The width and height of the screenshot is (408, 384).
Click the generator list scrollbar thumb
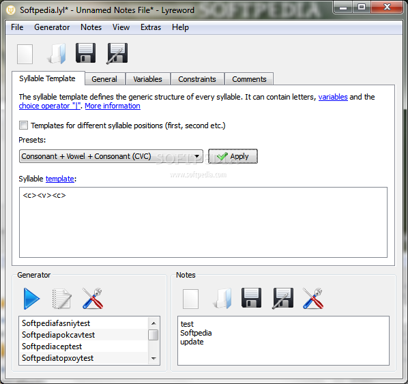pyautogui.click(x=154, y=335)
